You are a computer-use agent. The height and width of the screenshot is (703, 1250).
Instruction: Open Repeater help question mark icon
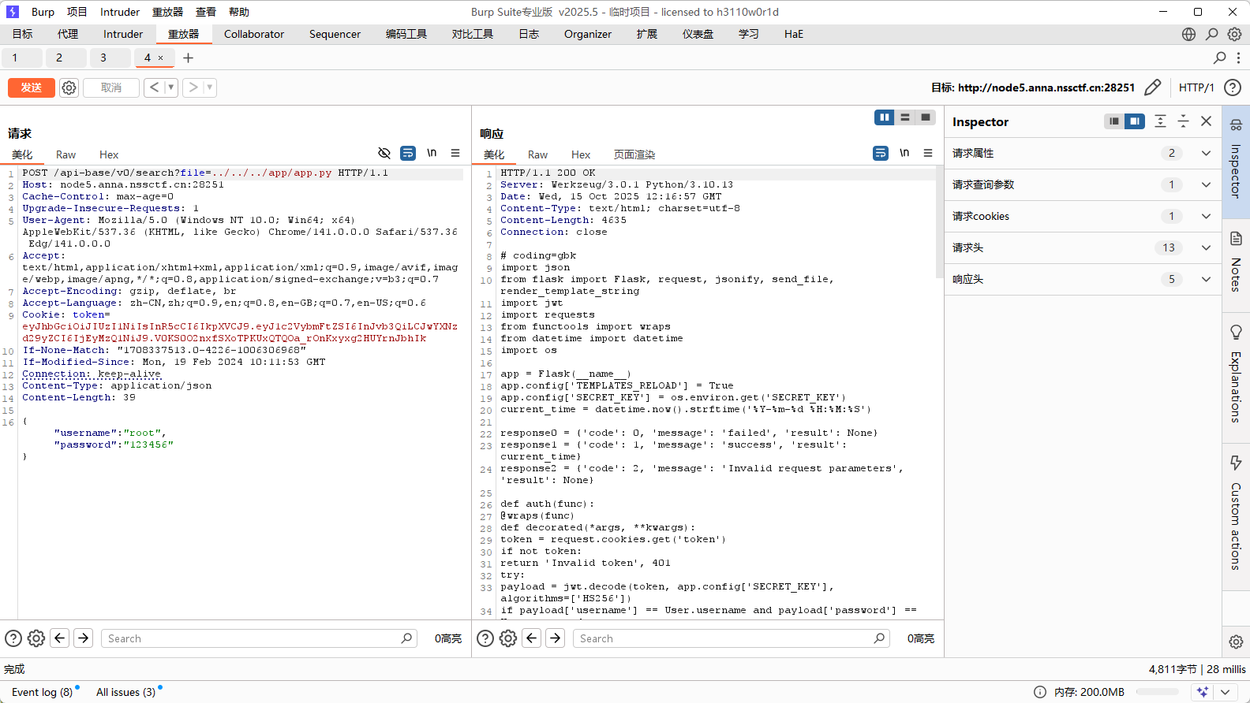(1233, 87)
